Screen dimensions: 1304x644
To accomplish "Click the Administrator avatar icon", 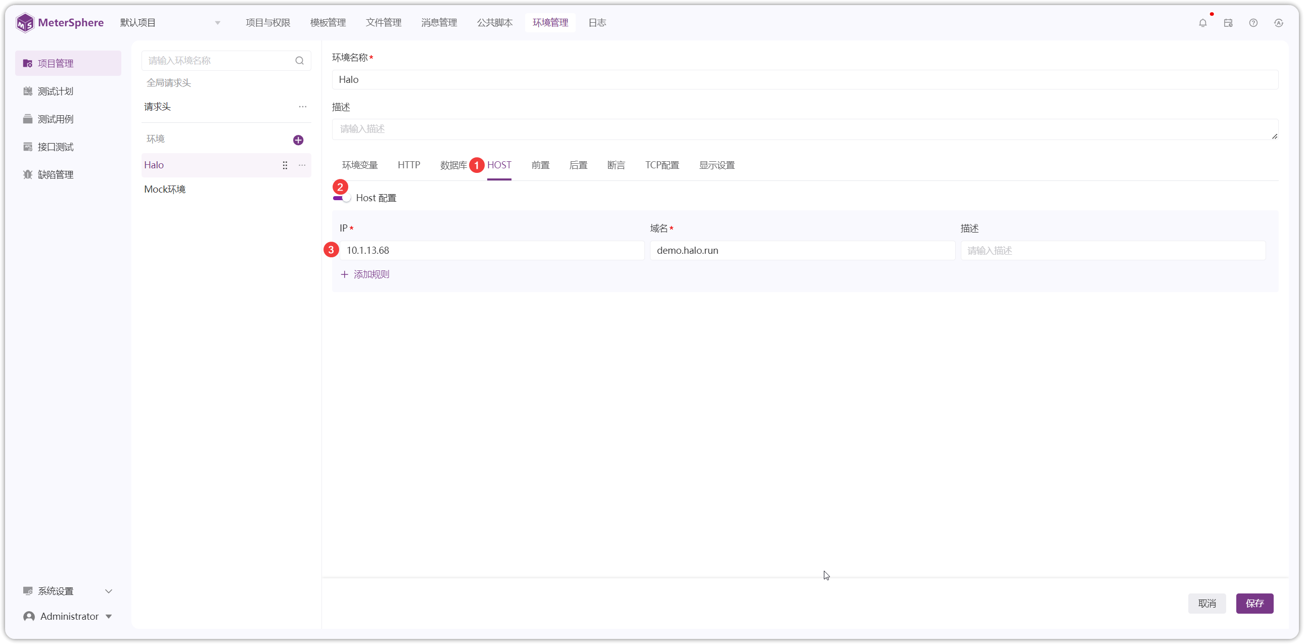I will (x=29, y=617).
